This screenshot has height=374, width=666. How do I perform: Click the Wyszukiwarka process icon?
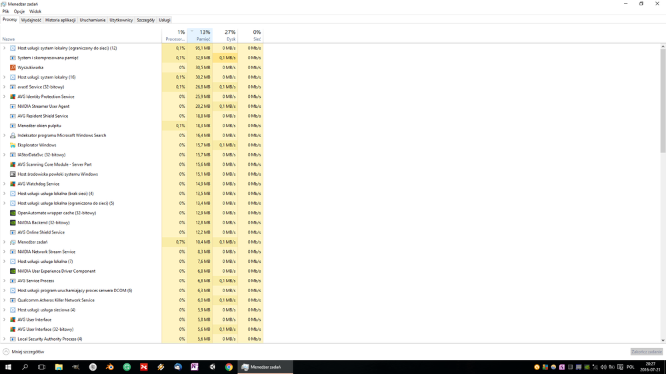click(x=13, y=67)
